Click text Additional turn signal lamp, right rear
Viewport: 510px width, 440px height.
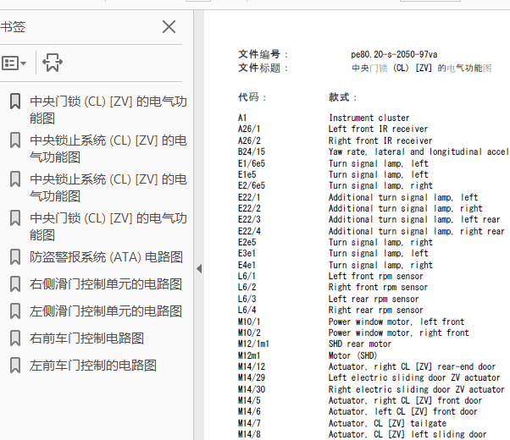pyautogui.click(x=417, y=231)
